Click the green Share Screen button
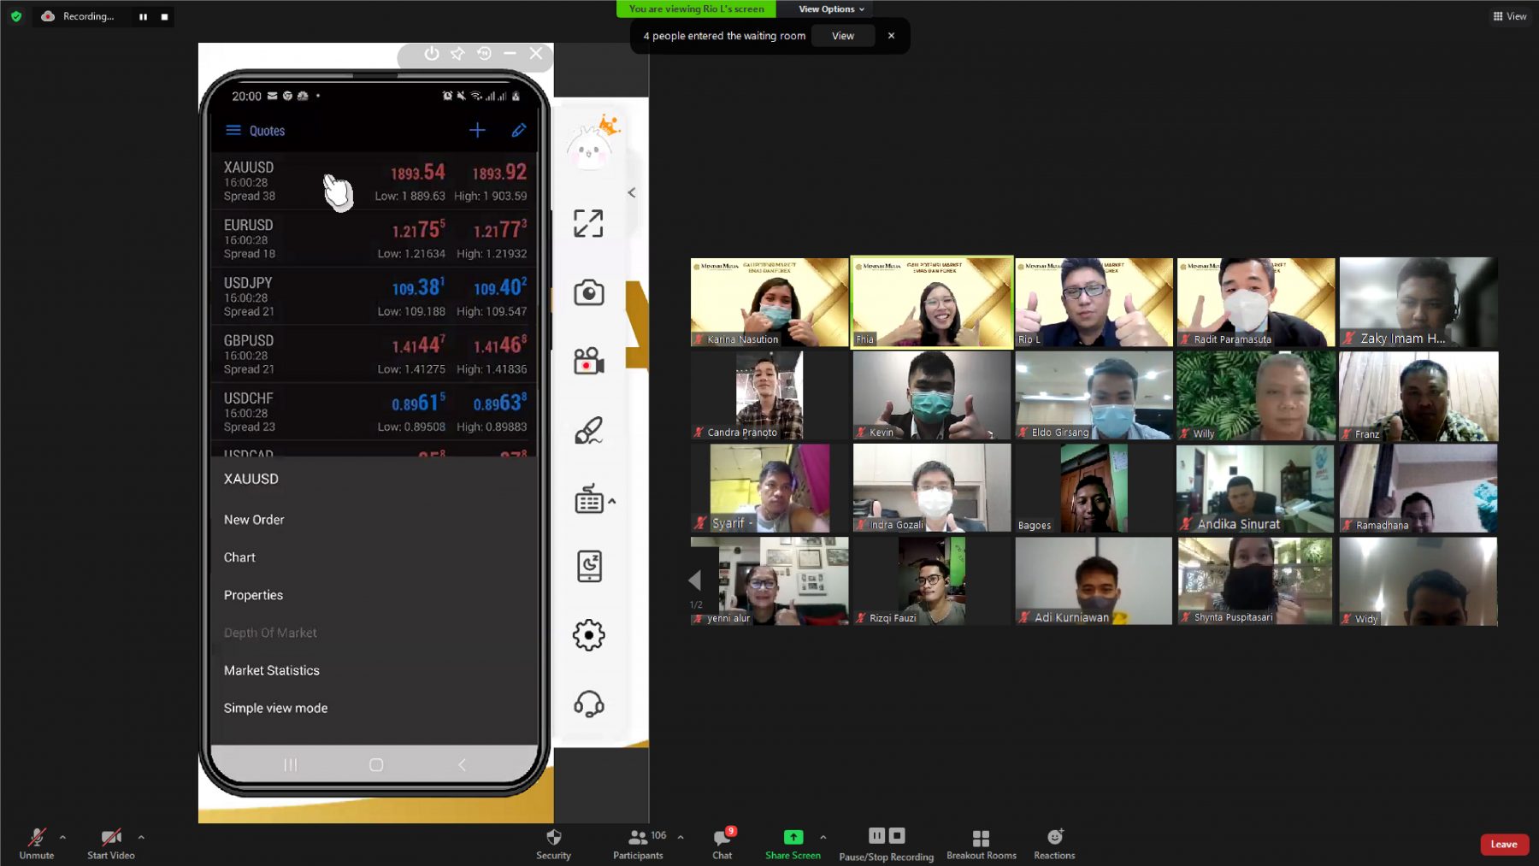The width and height of the screenshot is (1539, 866). 793,843
